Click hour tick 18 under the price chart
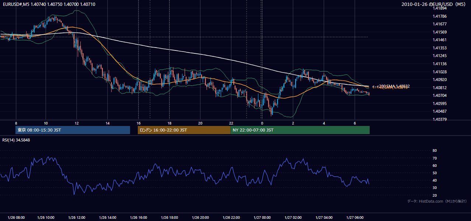 tap(169, 123)
